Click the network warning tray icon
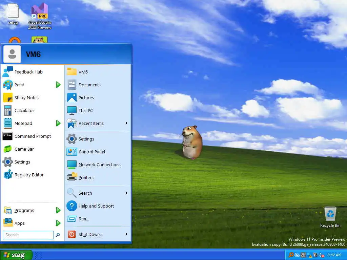Screen dimensions: 347x260 tap(309, 255)
